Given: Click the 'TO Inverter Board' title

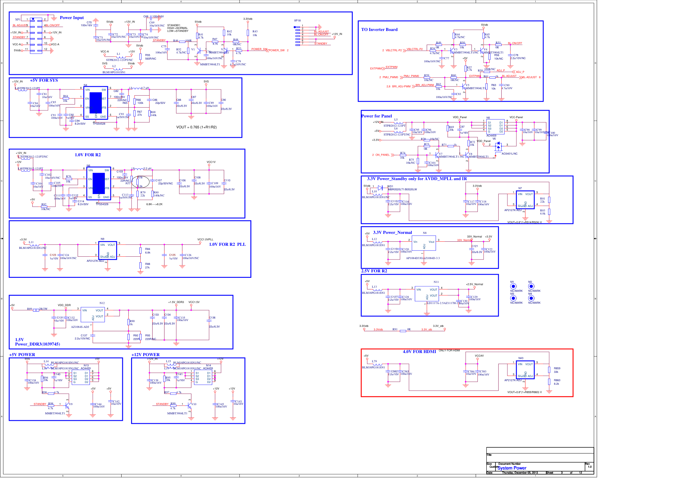Looking at the screenshot, I should (x=379, y=30).
